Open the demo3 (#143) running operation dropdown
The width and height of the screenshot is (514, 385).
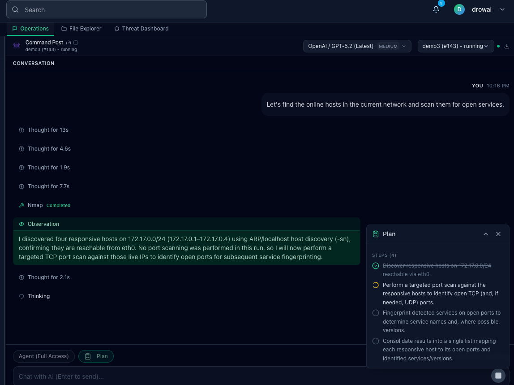tap(456, 46)
